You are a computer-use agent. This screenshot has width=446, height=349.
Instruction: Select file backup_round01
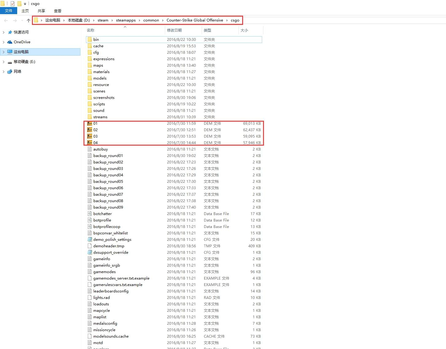point(108,155)
